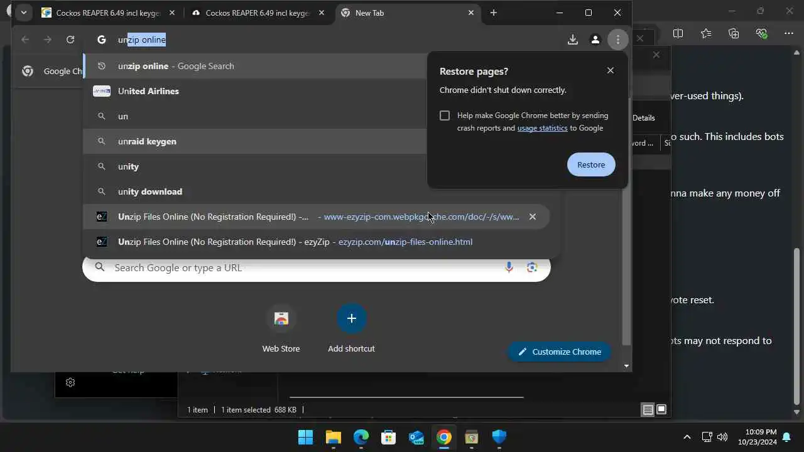Screen dimensions: 804x452
Task: Select 'unzip online - Google Search' suggestion
Action: pyautogui.click(x=254, y=66)
